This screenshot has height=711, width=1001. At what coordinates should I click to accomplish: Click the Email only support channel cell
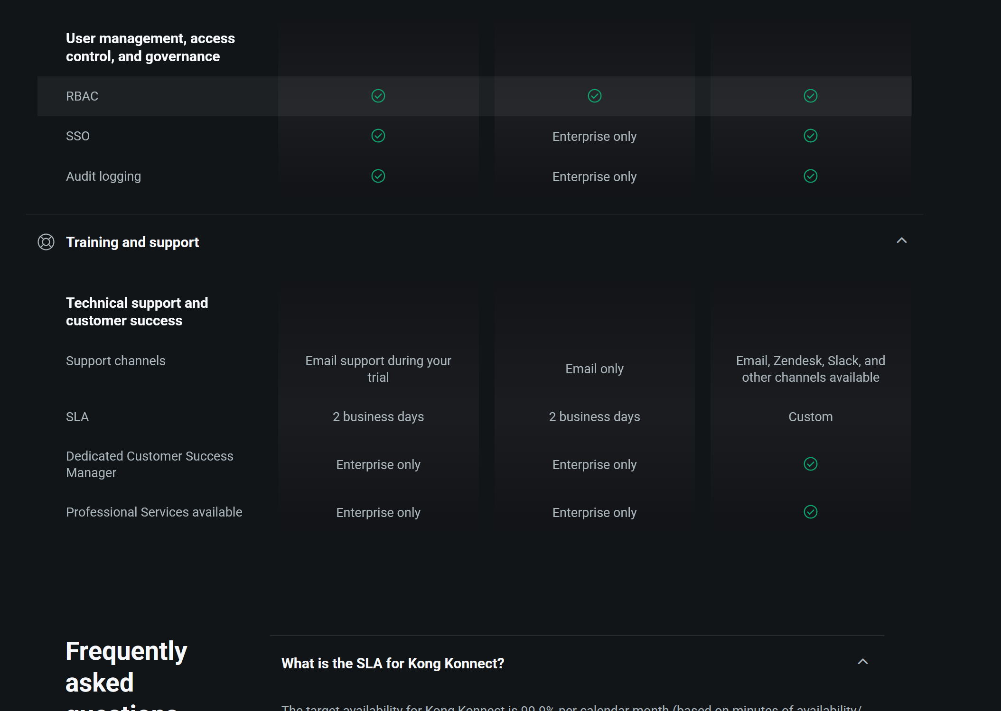[x=594, y=369]
